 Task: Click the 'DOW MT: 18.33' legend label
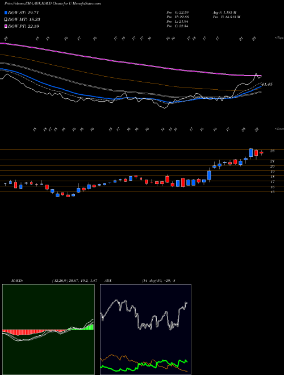click(x=24, y=20)
